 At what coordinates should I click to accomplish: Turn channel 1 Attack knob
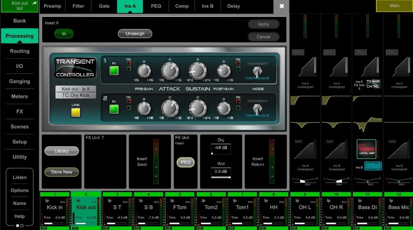pos(170,71)
